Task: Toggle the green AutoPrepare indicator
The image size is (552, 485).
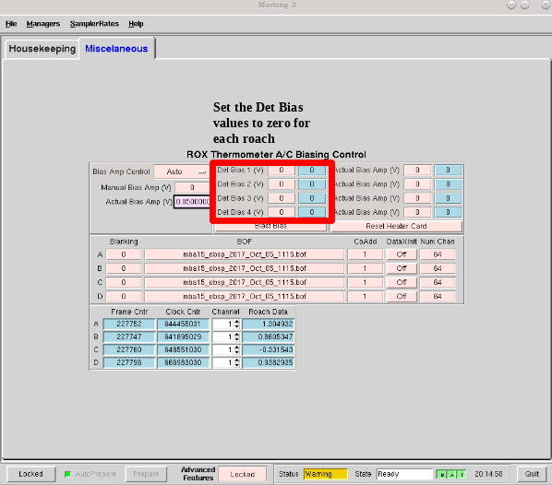Action: pos(67,474)
